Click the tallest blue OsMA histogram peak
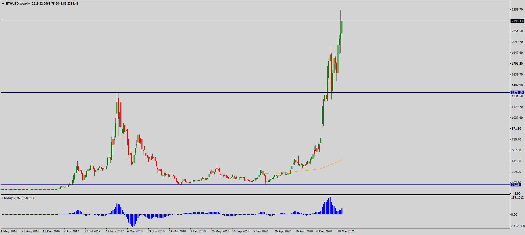Viewport: 525px width, 235px height. 330,205
